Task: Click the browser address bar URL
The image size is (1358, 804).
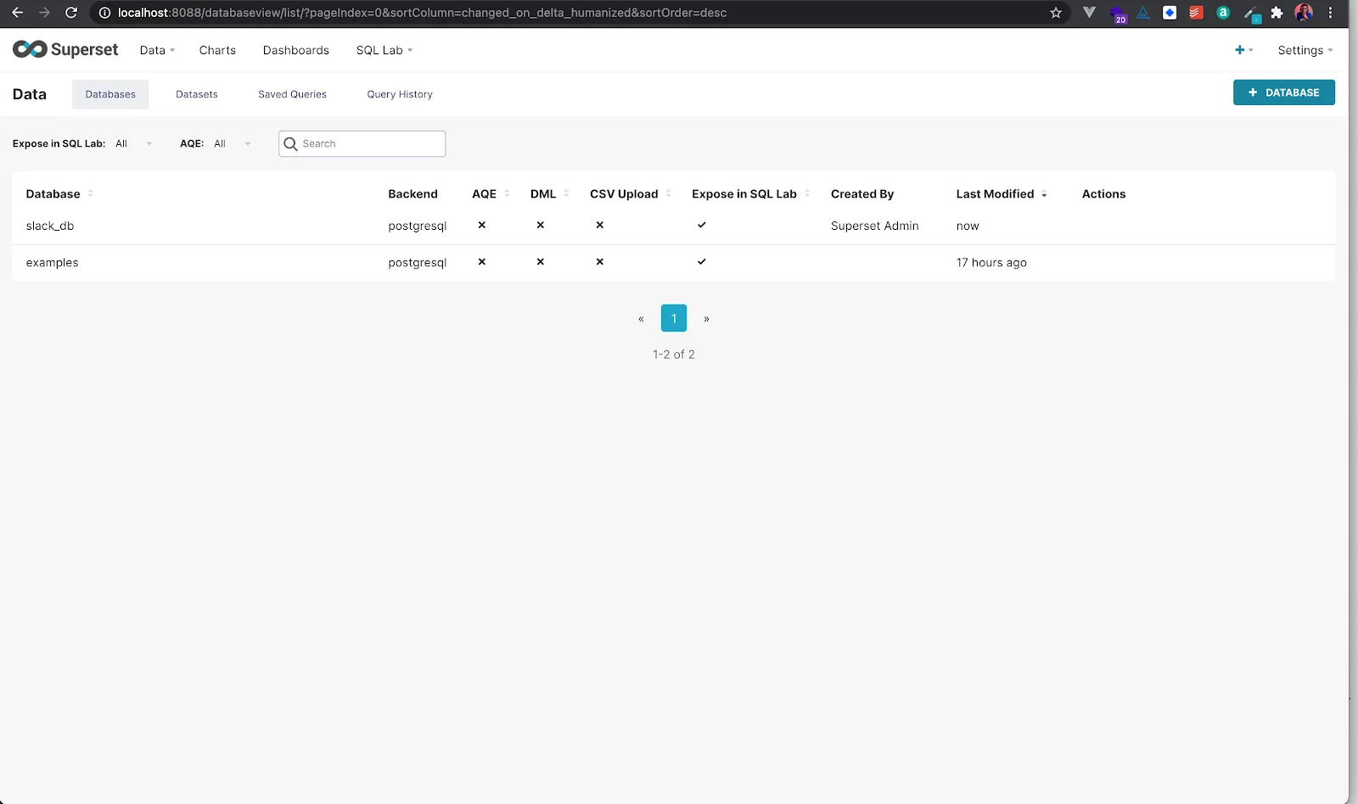Action: click(422, 13)
